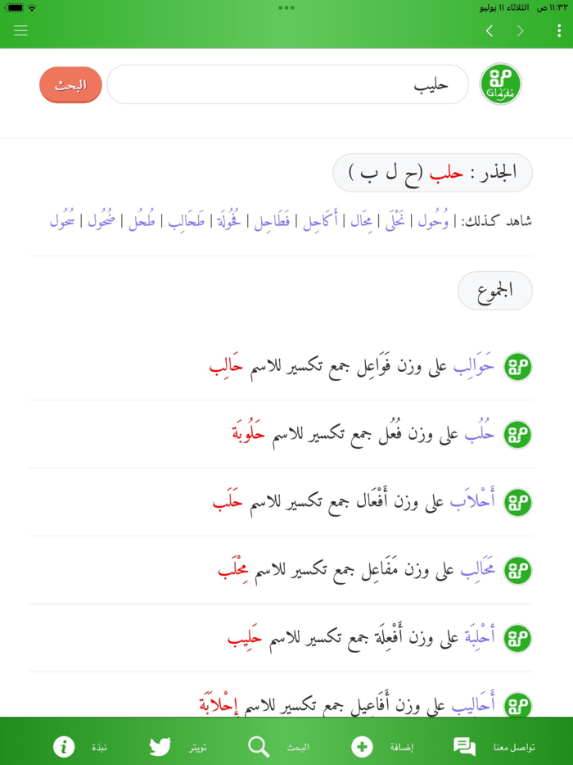Image resolution: width=573 pixels, height=765 pixels.
Task: Tap the green icon beside مَحَالِب entry
Action: (518, 570)
